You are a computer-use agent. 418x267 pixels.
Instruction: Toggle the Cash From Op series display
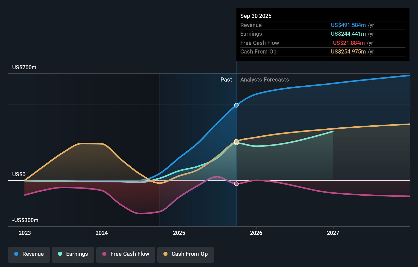pos(185,254)
